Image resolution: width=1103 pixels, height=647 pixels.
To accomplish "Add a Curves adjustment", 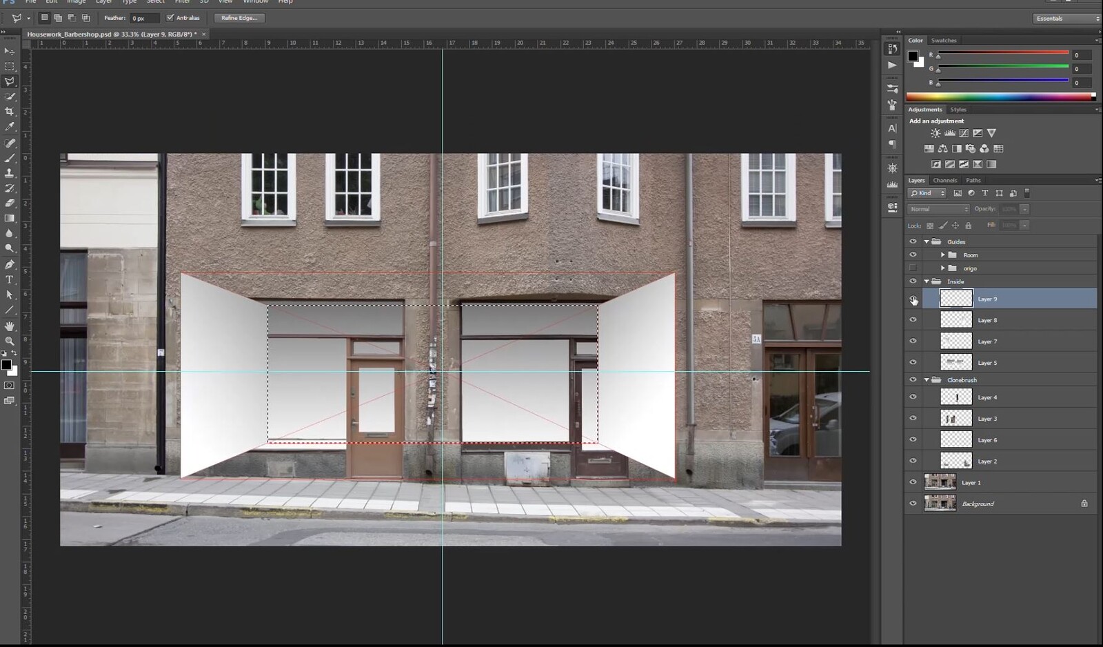I will [x=964, y=133].
